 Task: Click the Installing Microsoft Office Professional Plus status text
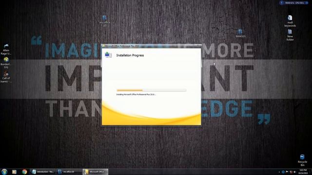[136, 94]
